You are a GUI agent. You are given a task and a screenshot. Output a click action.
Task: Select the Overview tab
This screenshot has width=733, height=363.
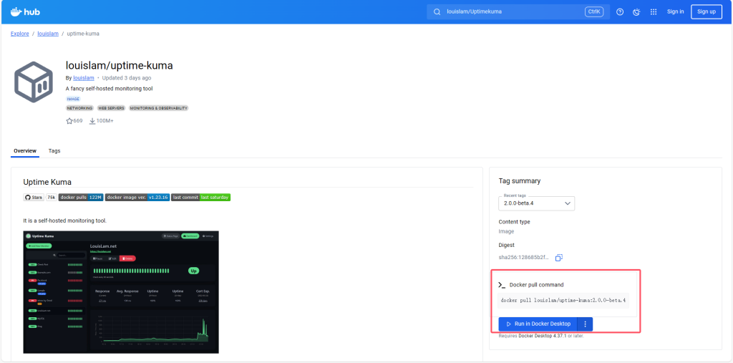24,151
